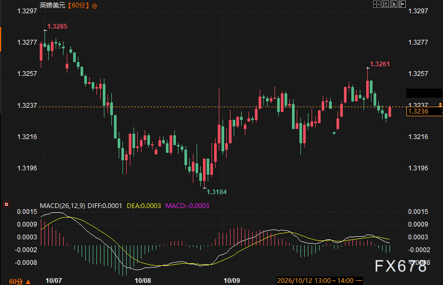
Task: Click the left MACD axis 0.0015 value
Action: coord(27,212)
